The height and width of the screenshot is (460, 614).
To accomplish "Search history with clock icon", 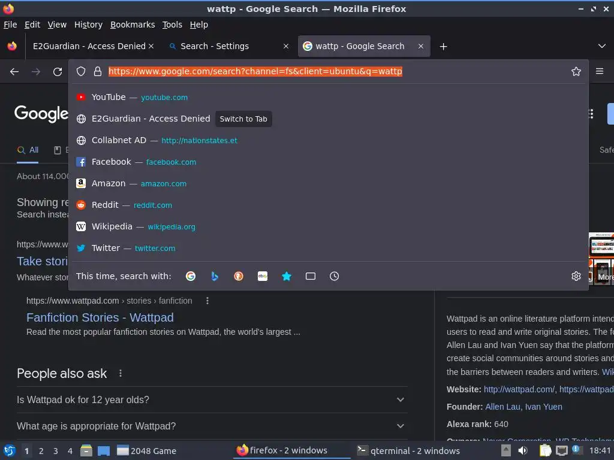I will pyautogui.click(x=334, y=276).
